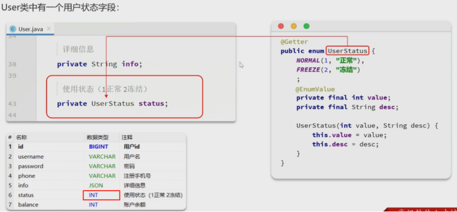This screenshot has height=212, width=457.
Task: Click the green maximize dot of code window
Action: [x=306, y=26]
